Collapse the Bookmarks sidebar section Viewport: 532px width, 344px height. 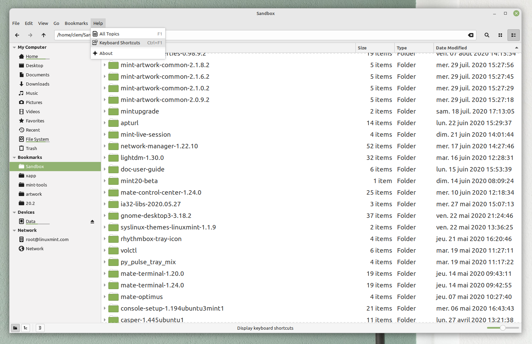[14, 158]
